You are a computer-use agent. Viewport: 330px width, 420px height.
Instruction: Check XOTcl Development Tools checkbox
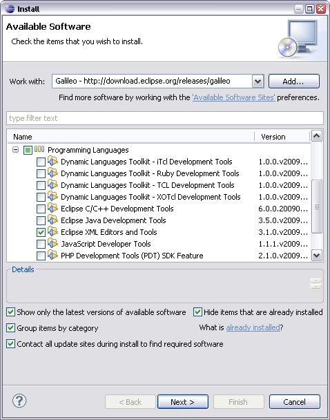tap(41, 197)
